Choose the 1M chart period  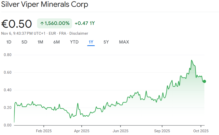click(40, 42)
